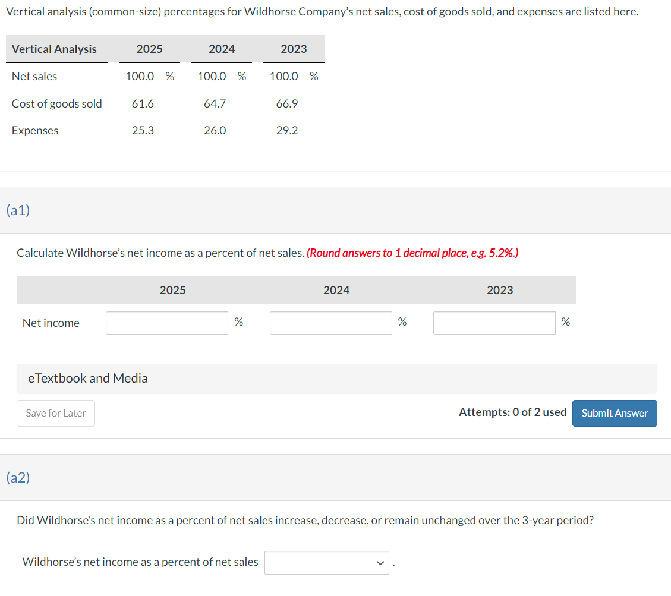This screenshot has width=671, height=596.
Task: Click the 2025 net income input field
Action: [166, 323]
